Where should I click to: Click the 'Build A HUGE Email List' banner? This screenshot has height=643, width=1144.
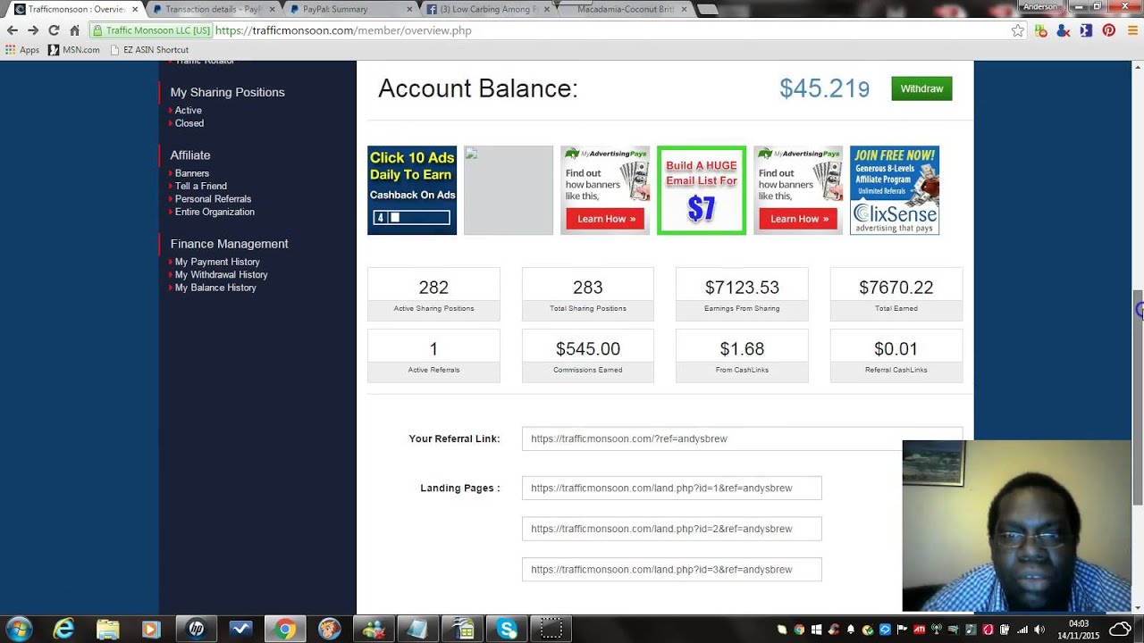pos(702,190)
